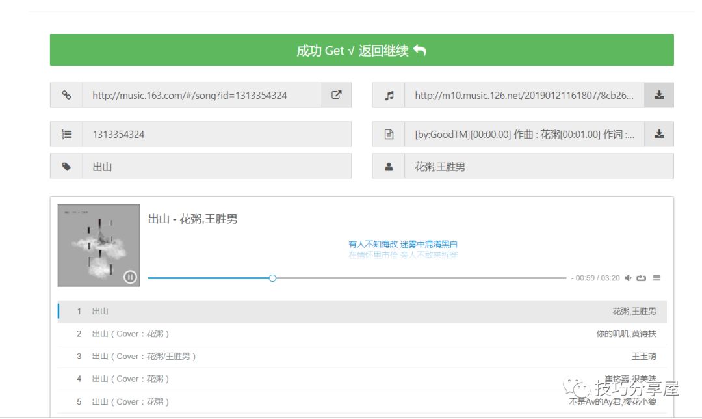Click the document icon beside the lyrics field
The width and height of the screenshot is (702, 419).
pos(389,134)
